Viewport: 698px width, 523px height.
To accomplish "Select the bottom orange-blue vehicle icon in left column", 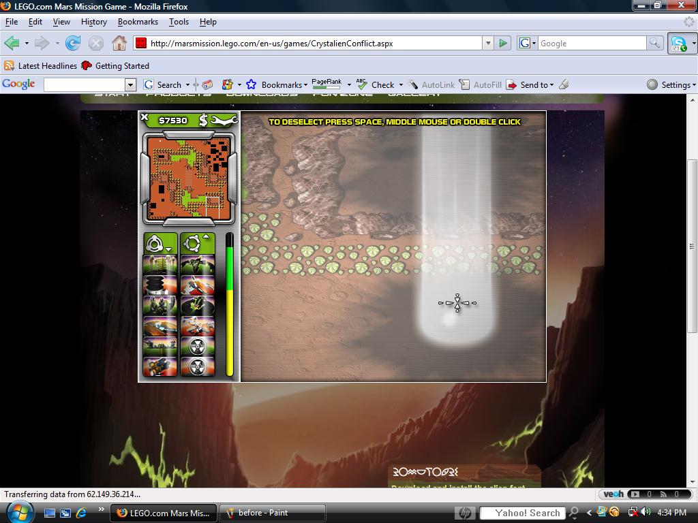I will 160,366.
